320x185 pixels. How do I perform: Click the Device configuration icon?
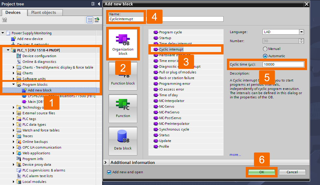(19, 56)
